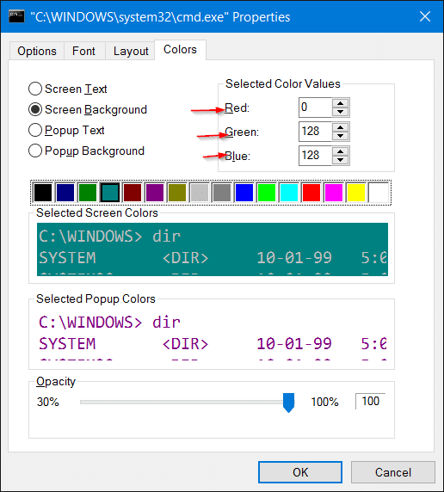
Task: Increase the Blue value with up arrow
Action: (341, 151)
